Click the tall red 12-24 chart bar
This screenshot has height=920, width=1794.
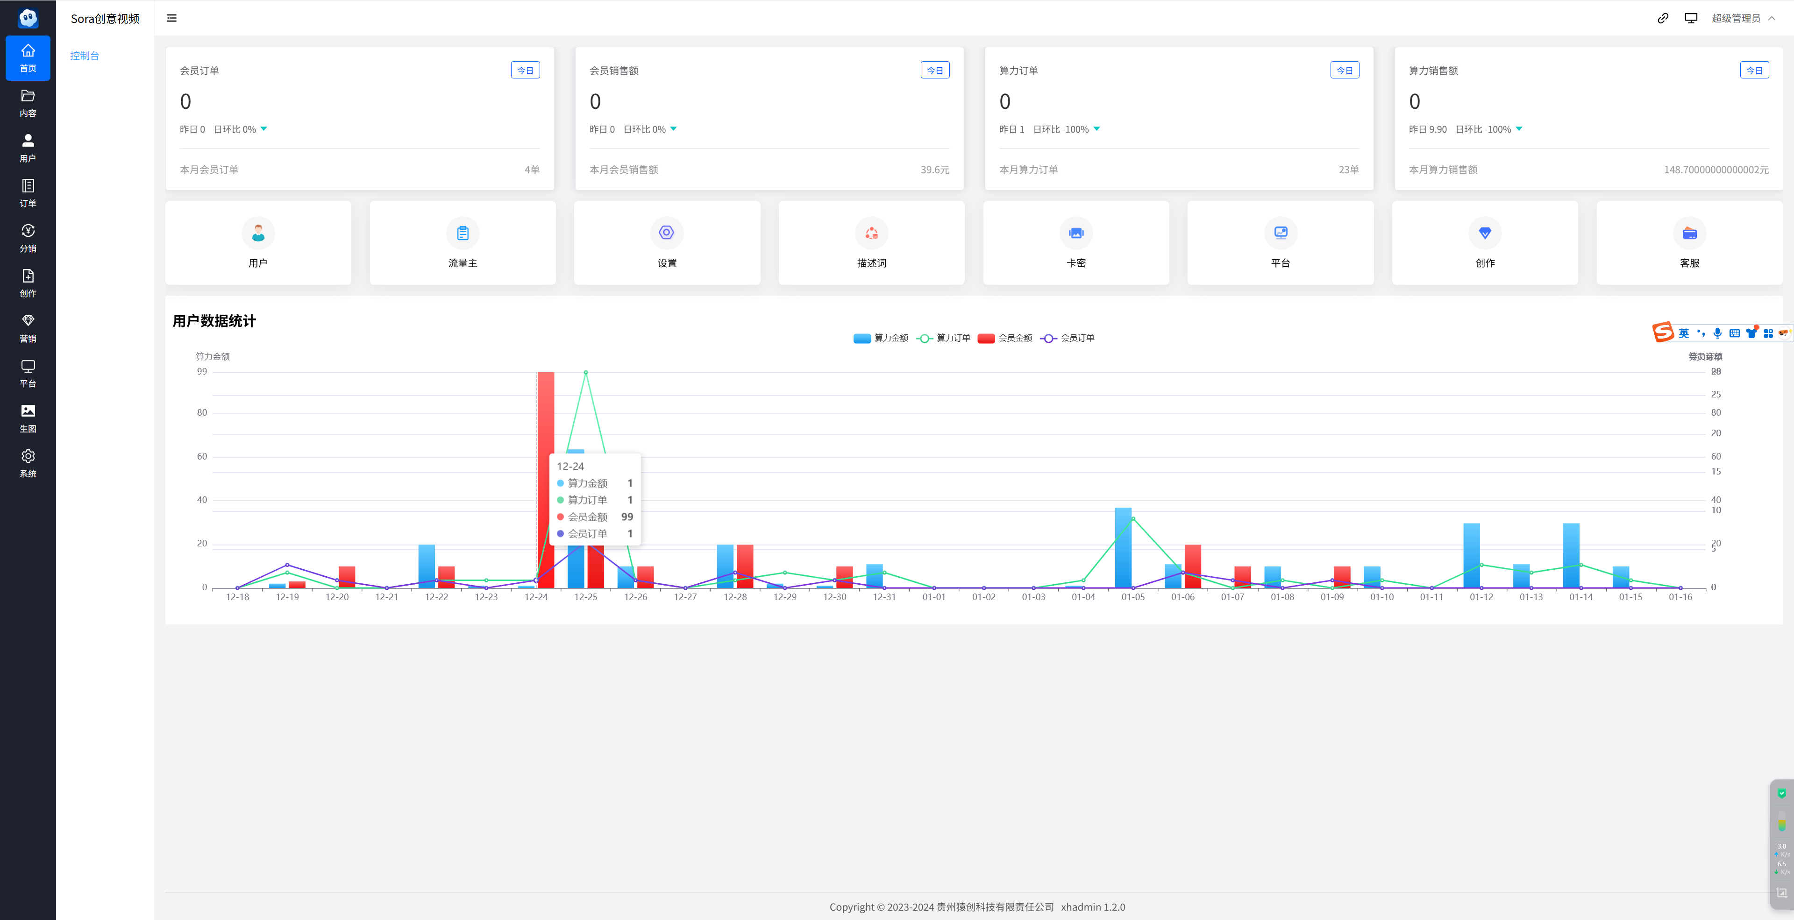(x=545, y=418)
